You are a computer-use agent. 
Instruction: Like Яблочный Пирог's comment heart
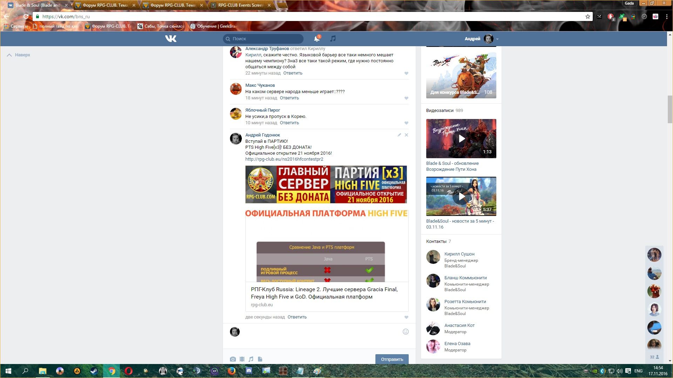(406, 123)
